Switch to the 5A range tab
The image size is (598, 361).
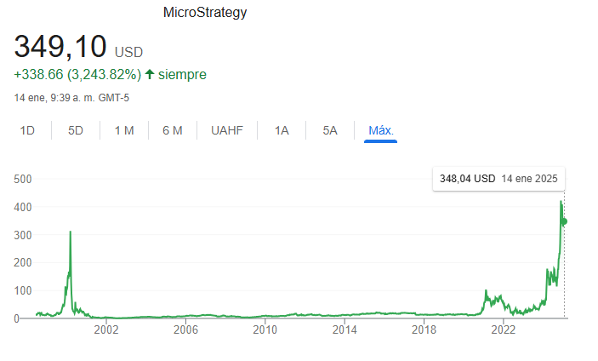click(330, 130)
